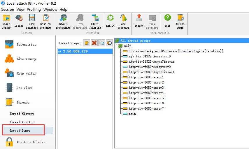Delete the selected thread dump with red X

94,43
